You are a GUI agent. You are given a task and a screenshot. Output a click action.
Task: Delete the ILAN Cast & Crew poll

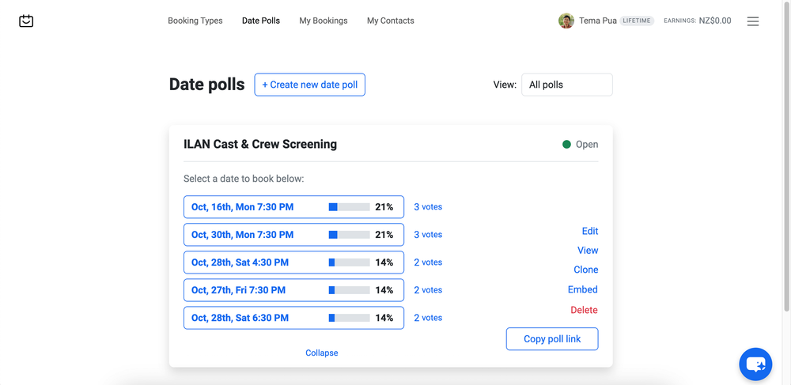(x=584, y=310)
